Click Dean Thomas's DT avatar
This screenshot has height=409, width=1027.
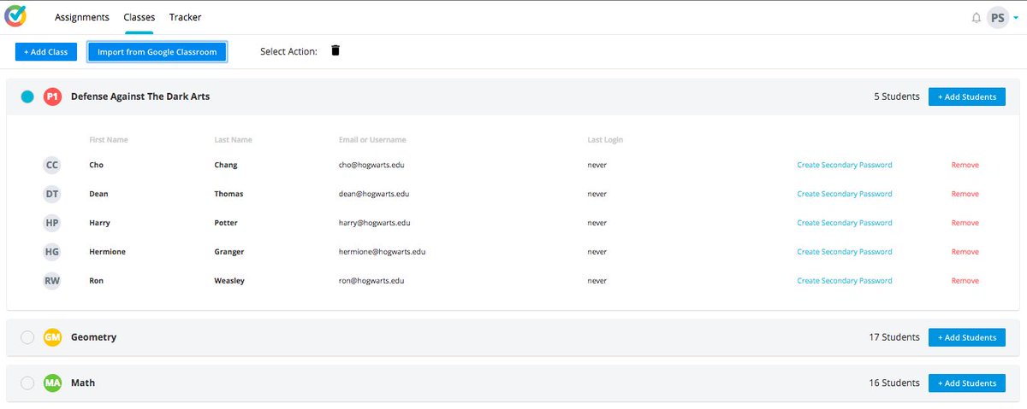pos(52,194)
